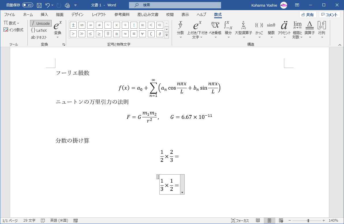Open the 積分 integral menu
Image resolution: width=344 pixels, height=224 pixels.
[228, 30]
